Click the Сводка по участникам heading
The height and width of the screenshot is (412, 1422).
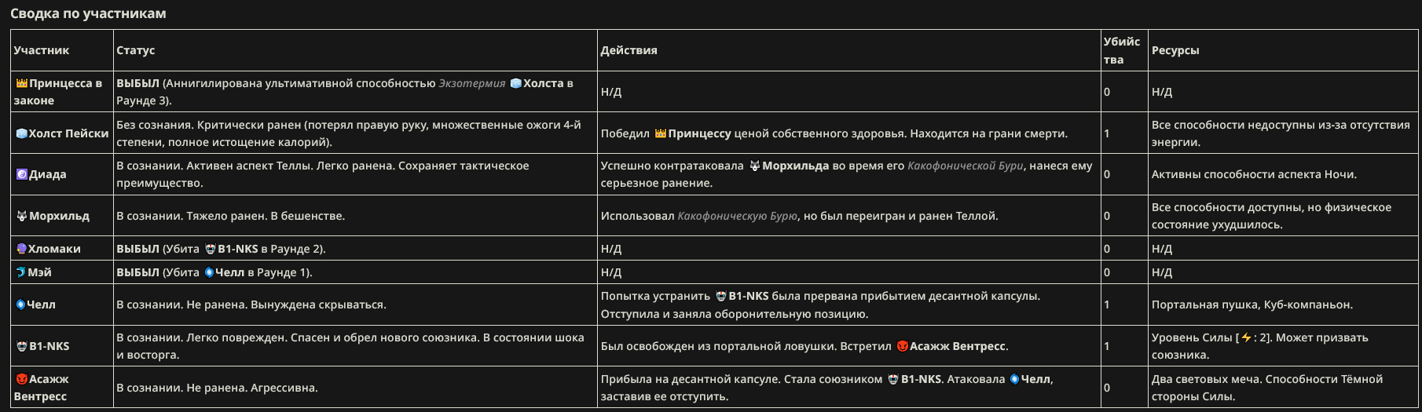tap(88, 13)
